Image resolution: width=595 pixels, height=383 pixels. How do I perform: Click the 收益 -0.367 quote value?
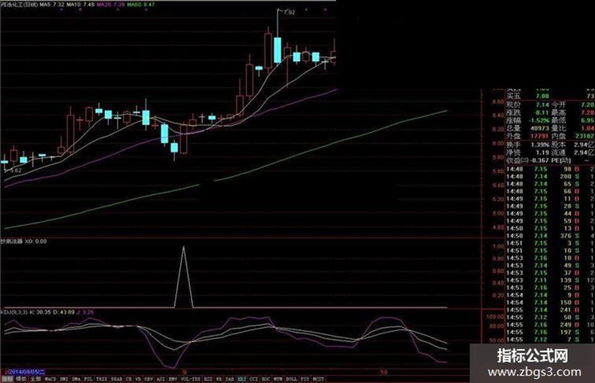[540, 160]
